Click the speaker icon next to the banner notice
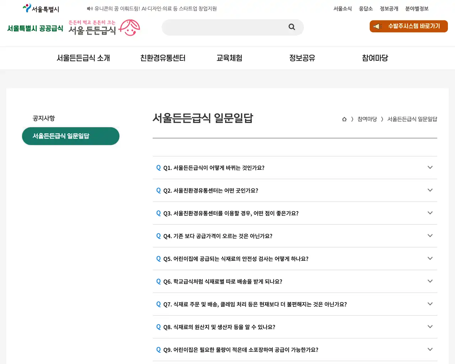 click(89, 9)
